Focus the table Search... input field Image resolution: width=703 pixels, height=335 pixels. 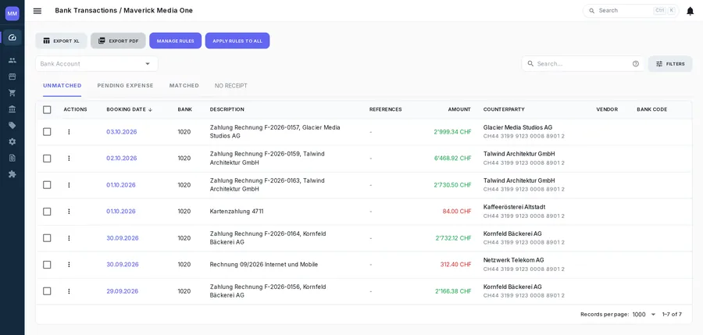click(x=583, y=64)
